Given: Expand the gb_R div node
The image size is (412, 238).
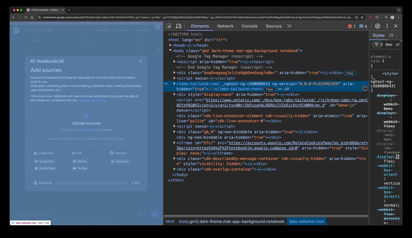Looking at the screenshot, I should 174,132.
